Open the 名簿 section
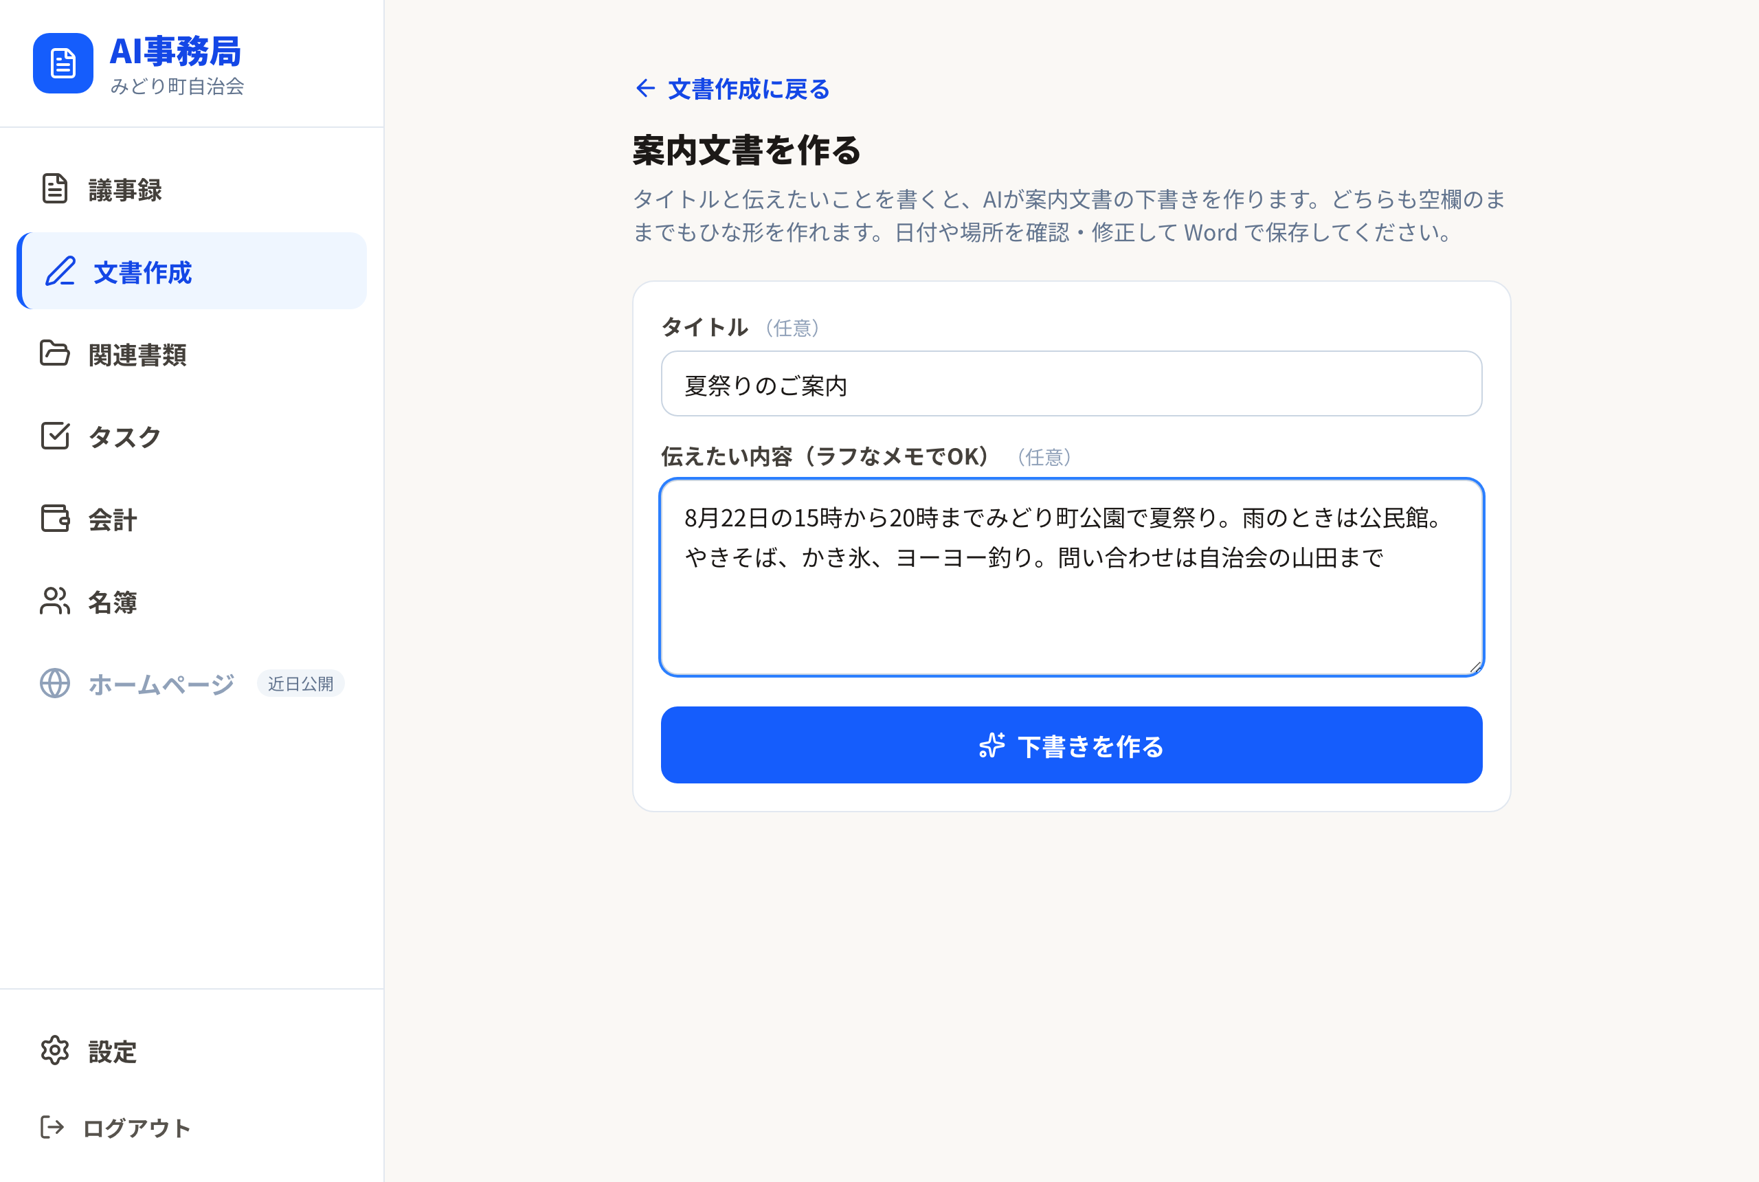This screenshot has width=1759, height=1182. point(192,601)
